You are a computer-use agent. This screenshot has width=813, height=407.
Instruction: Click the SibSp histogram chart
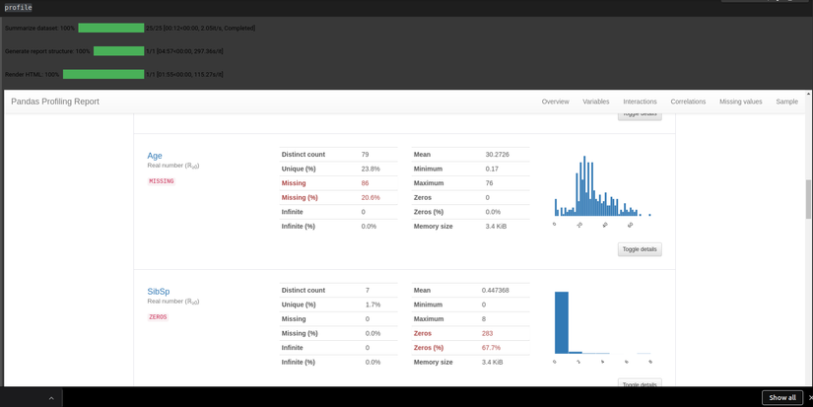602,326
